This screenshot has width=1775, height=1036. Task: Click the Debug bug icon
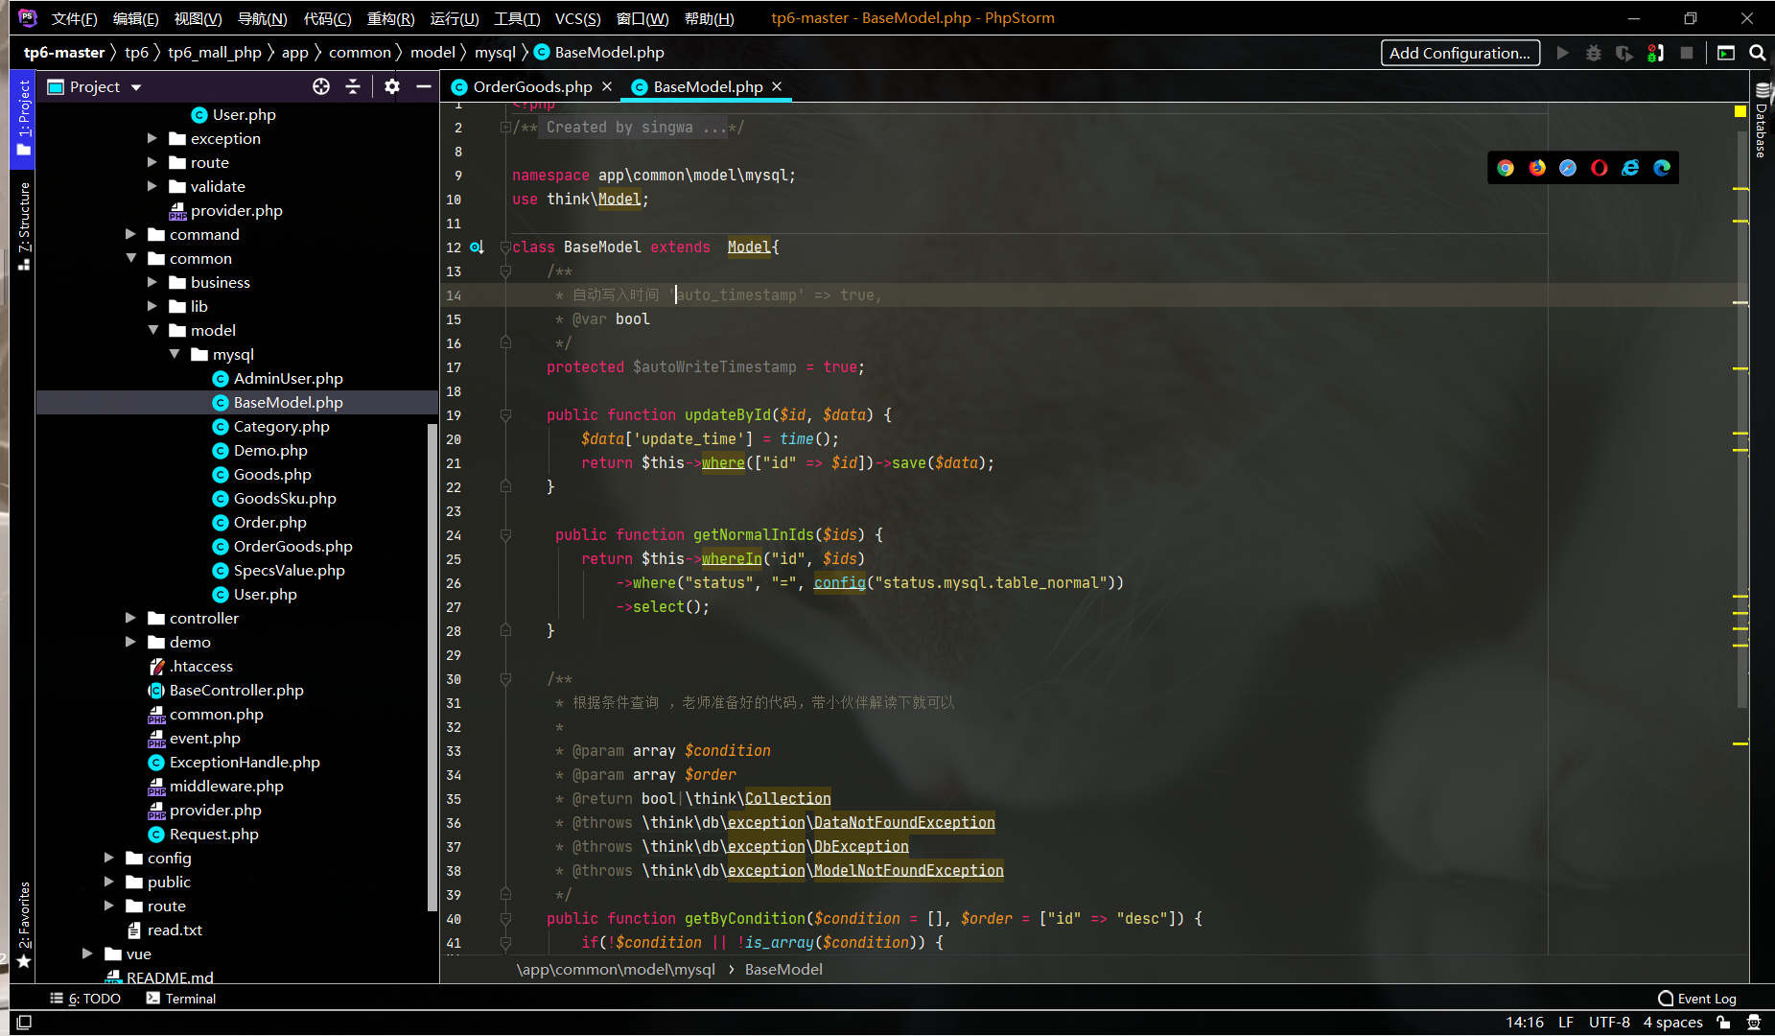1594,53
